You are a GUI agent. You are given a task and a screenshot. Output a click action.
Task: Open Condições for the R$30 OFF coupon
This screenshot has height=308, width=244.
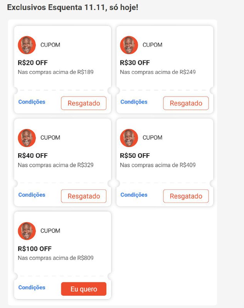point(134,102)
